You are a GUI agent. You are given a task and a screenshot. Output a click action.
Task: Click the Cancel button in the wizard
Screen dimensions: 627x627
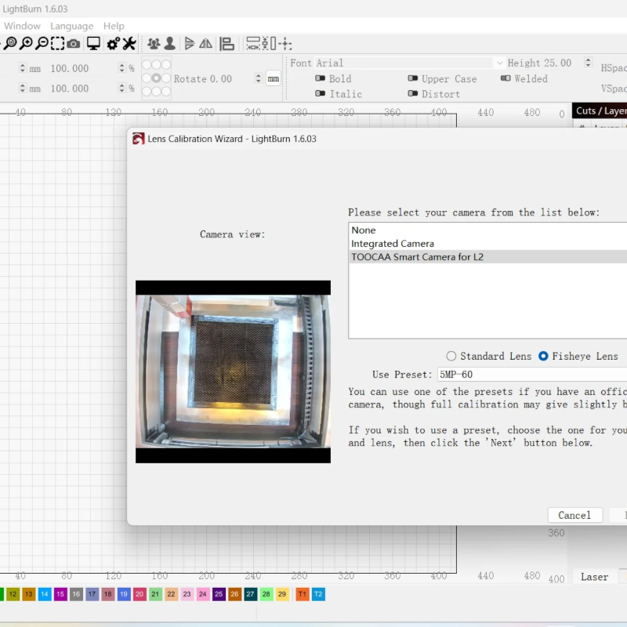coord(574,515)
